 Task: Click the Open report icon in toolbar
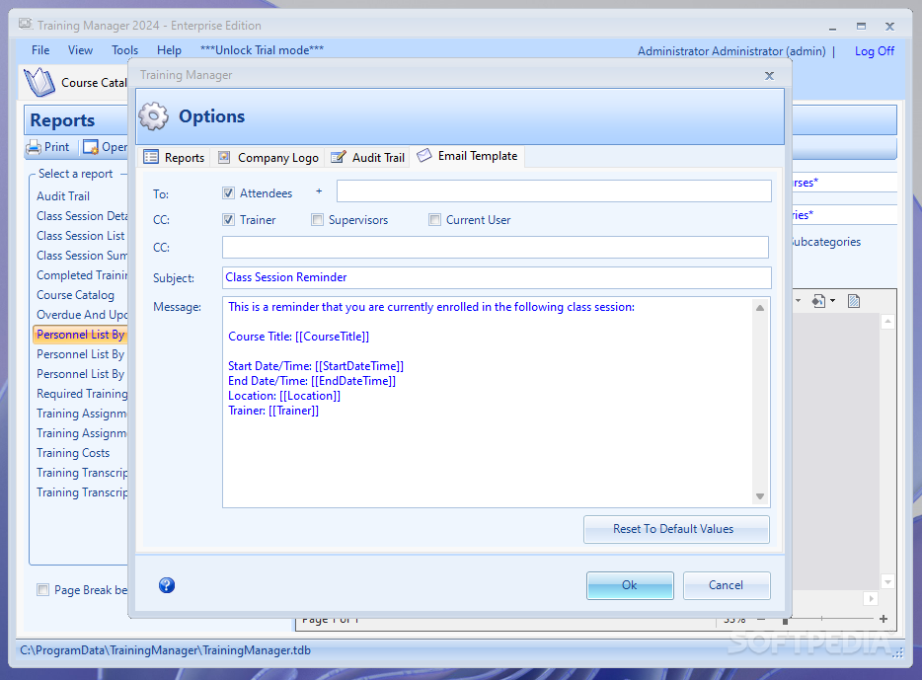[91, 147]
